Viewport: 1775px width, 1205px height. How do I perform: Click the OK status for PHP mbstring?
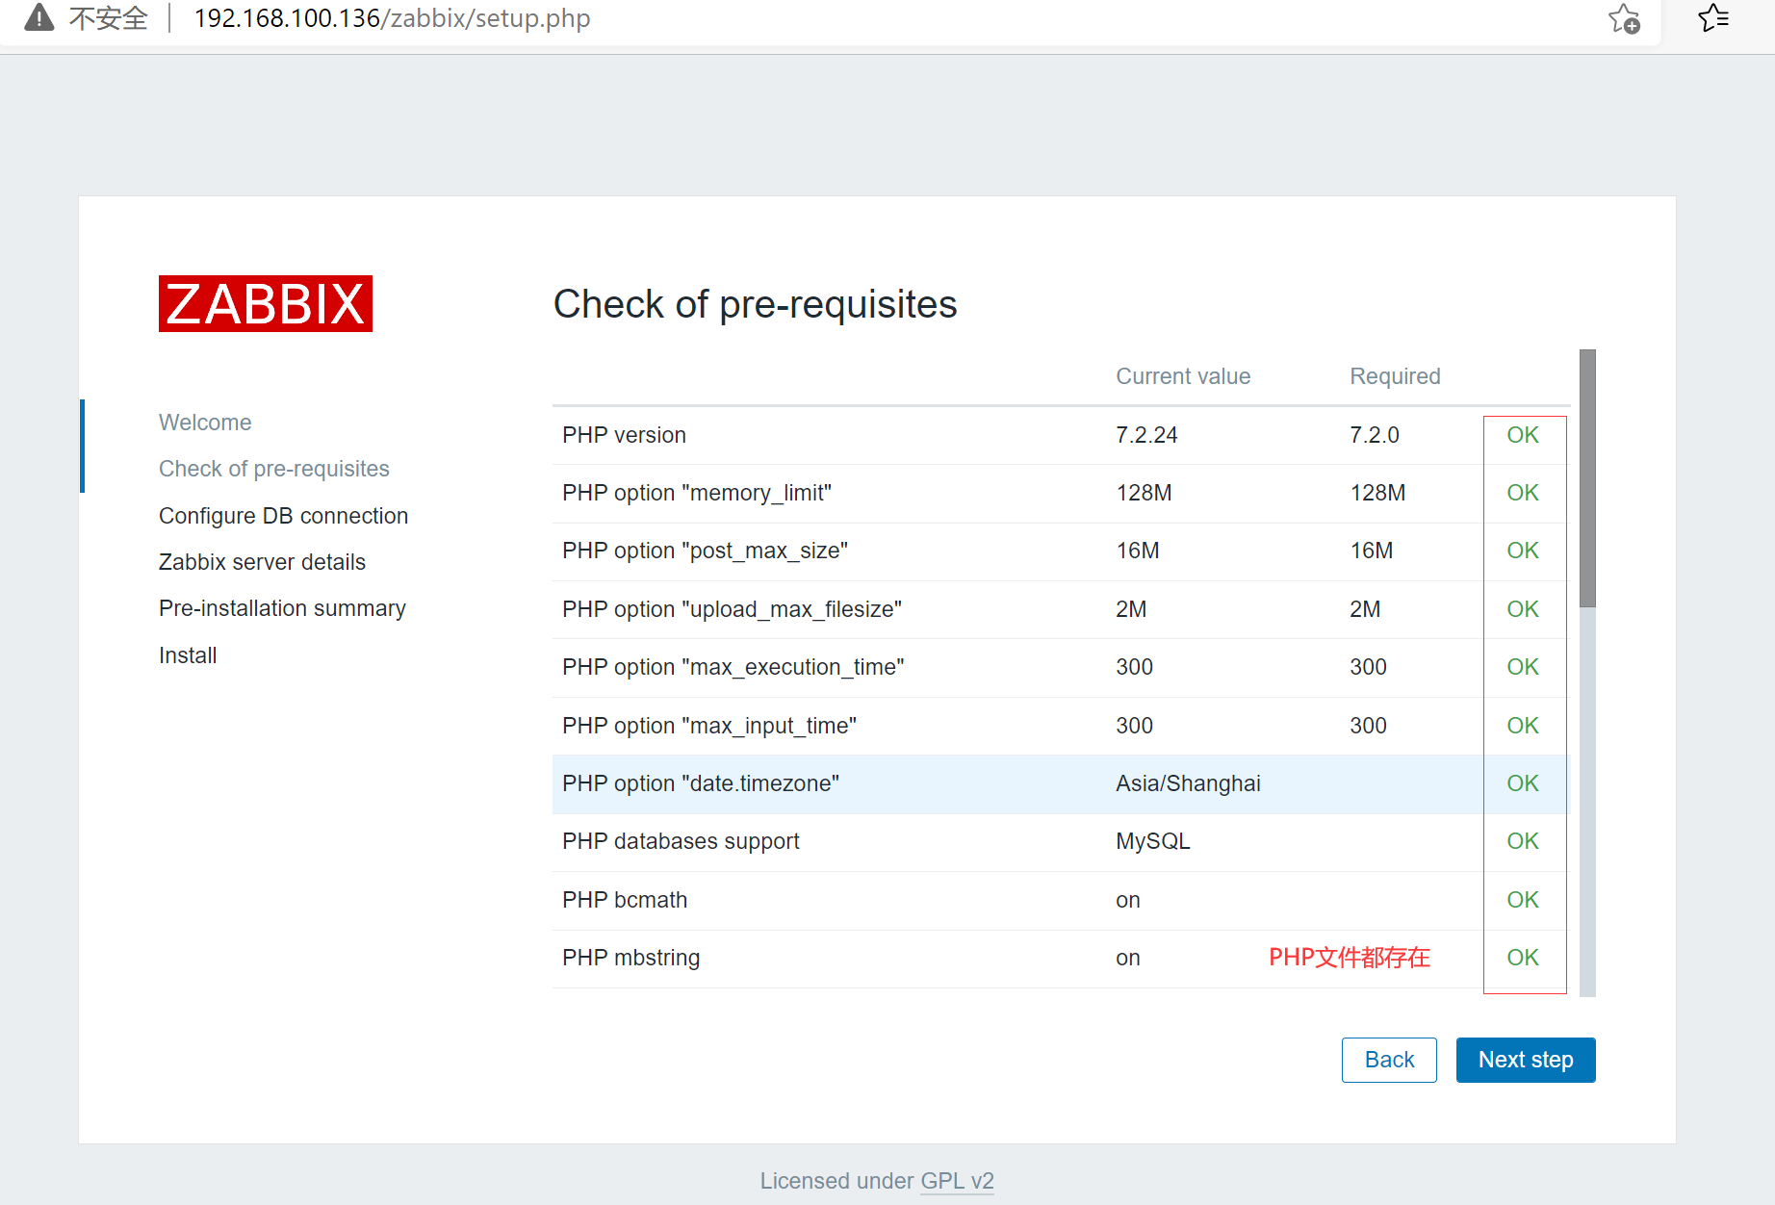pyautogui.click(x=1522, y=958)
